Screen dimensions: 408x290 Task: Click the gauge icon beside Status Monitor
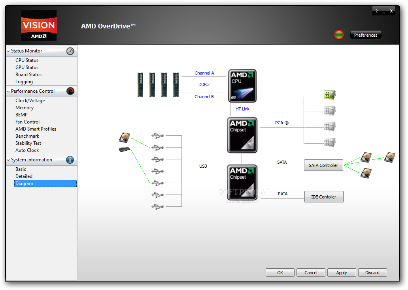70,51
